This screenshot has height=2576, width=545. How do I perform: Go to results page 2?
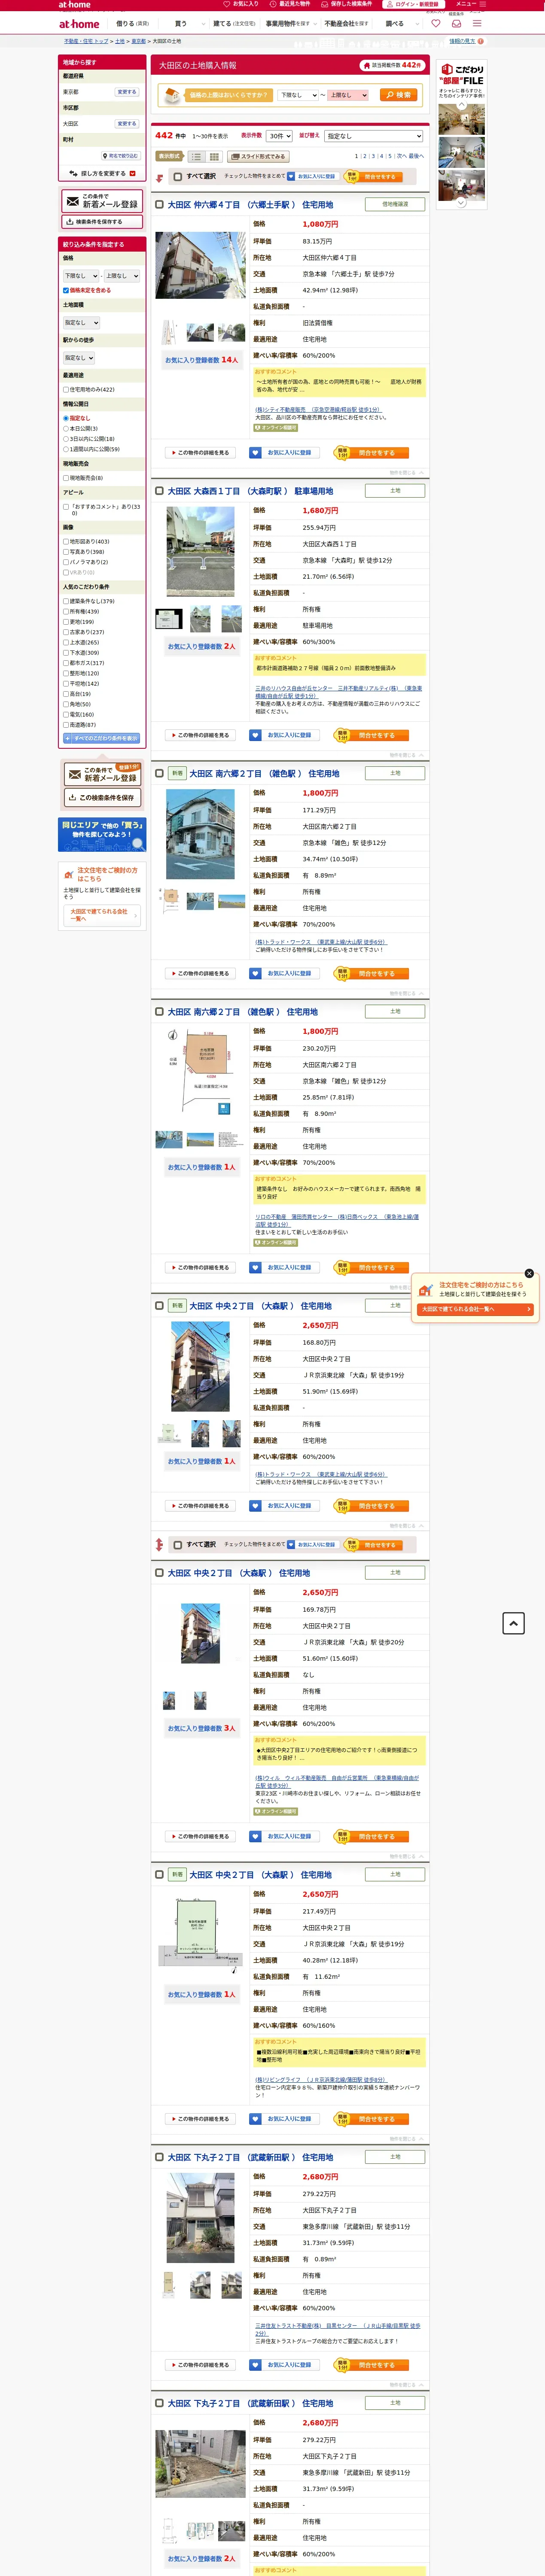[x=364, y=156]
